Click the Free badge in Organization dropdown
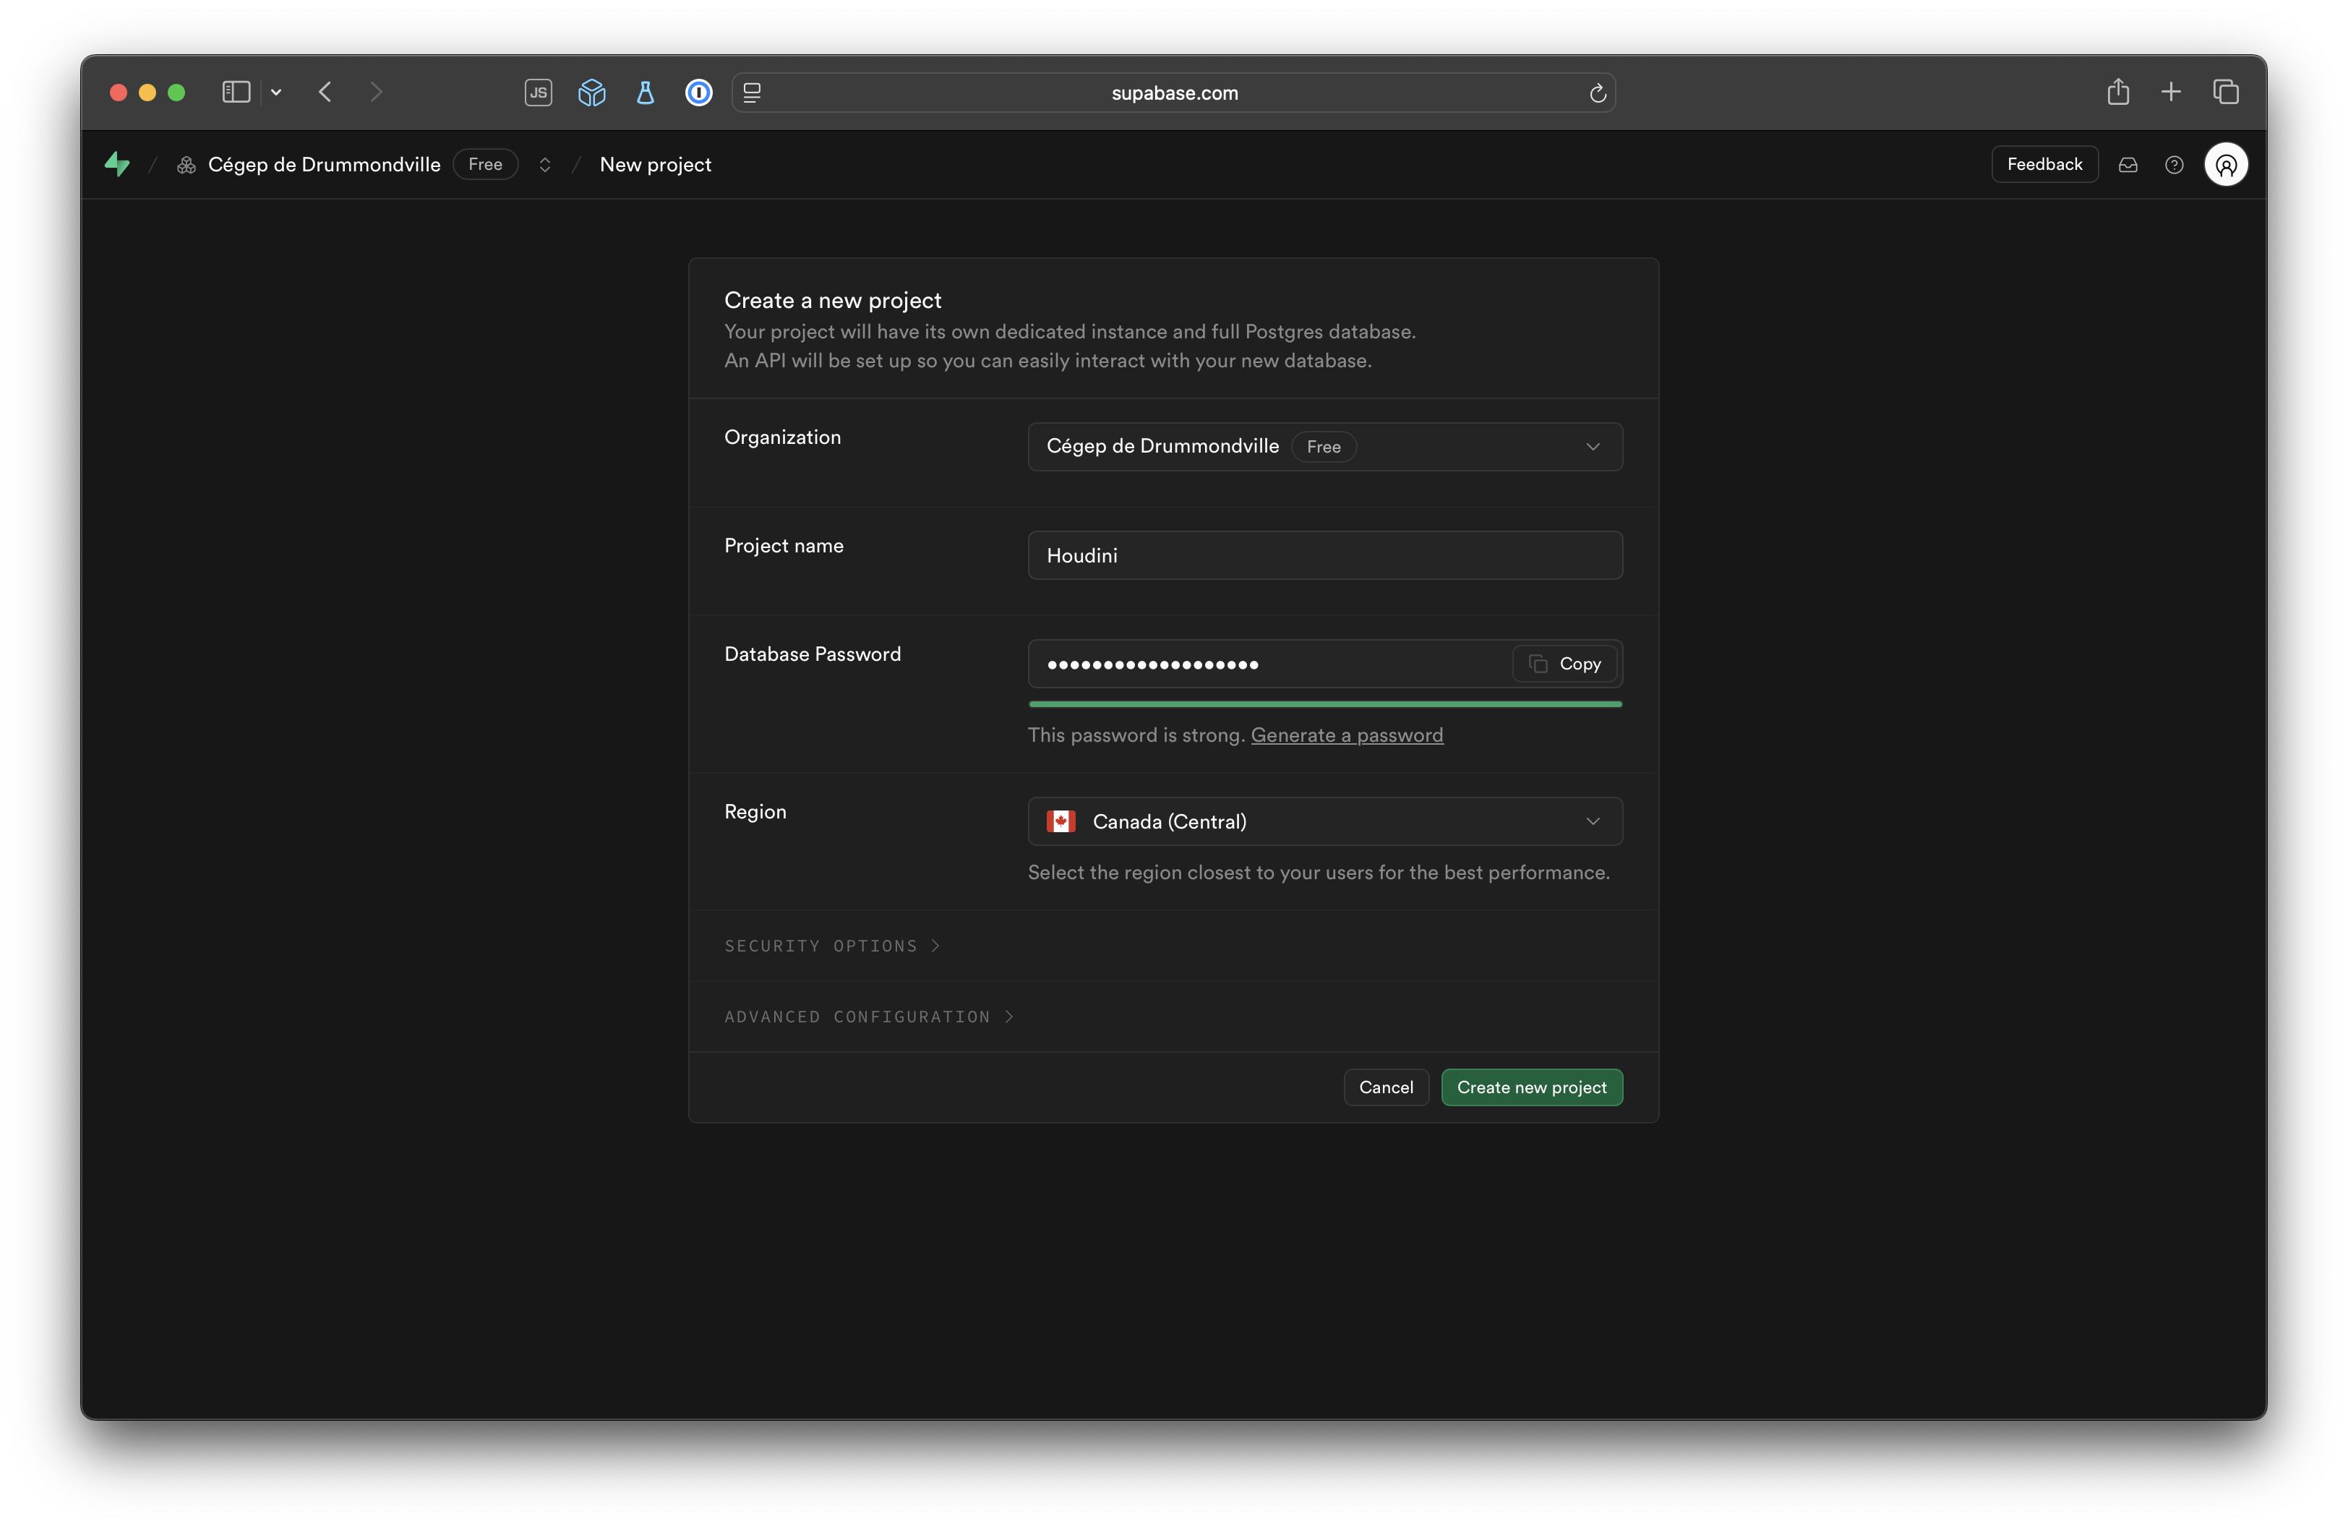2348x1527 pixels. pyautogui.click(x=1323, y=447)
